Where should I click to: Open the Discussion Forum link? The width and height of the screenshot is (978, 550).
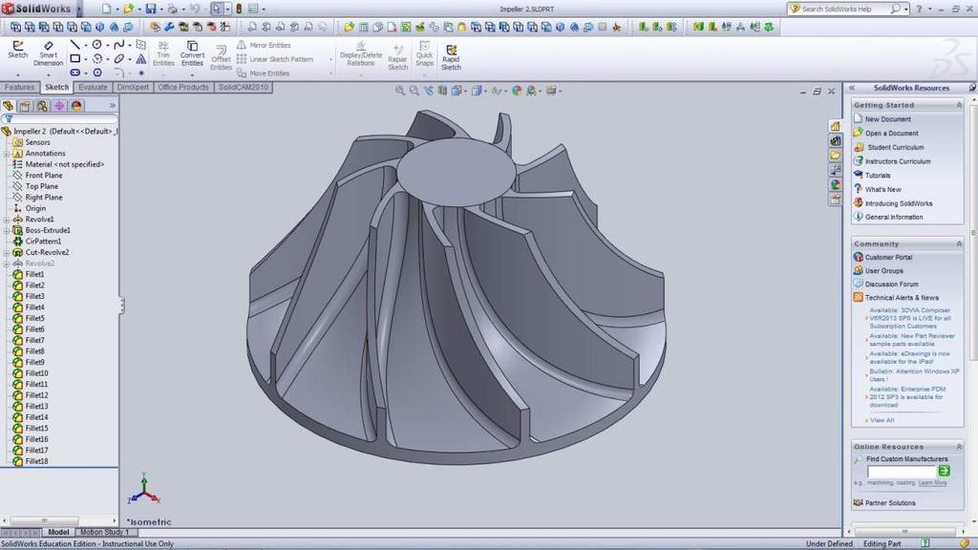point(891,285)
